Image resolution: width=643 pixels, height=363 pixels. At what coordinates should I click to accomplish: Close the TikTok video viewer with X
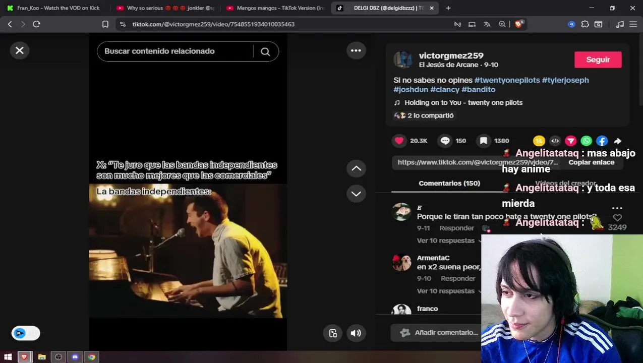point(20,50)
